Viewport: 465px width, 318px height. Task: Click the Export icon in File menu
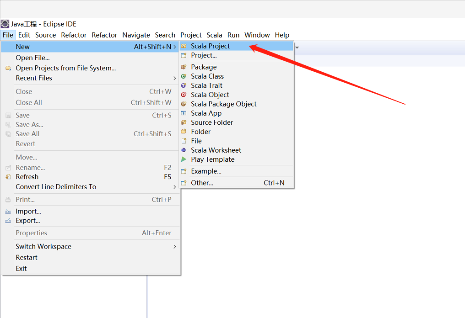tap(8, 221)
